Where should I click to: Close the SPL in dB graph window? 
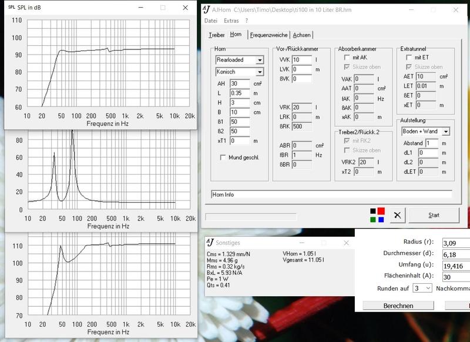[186, 8]
